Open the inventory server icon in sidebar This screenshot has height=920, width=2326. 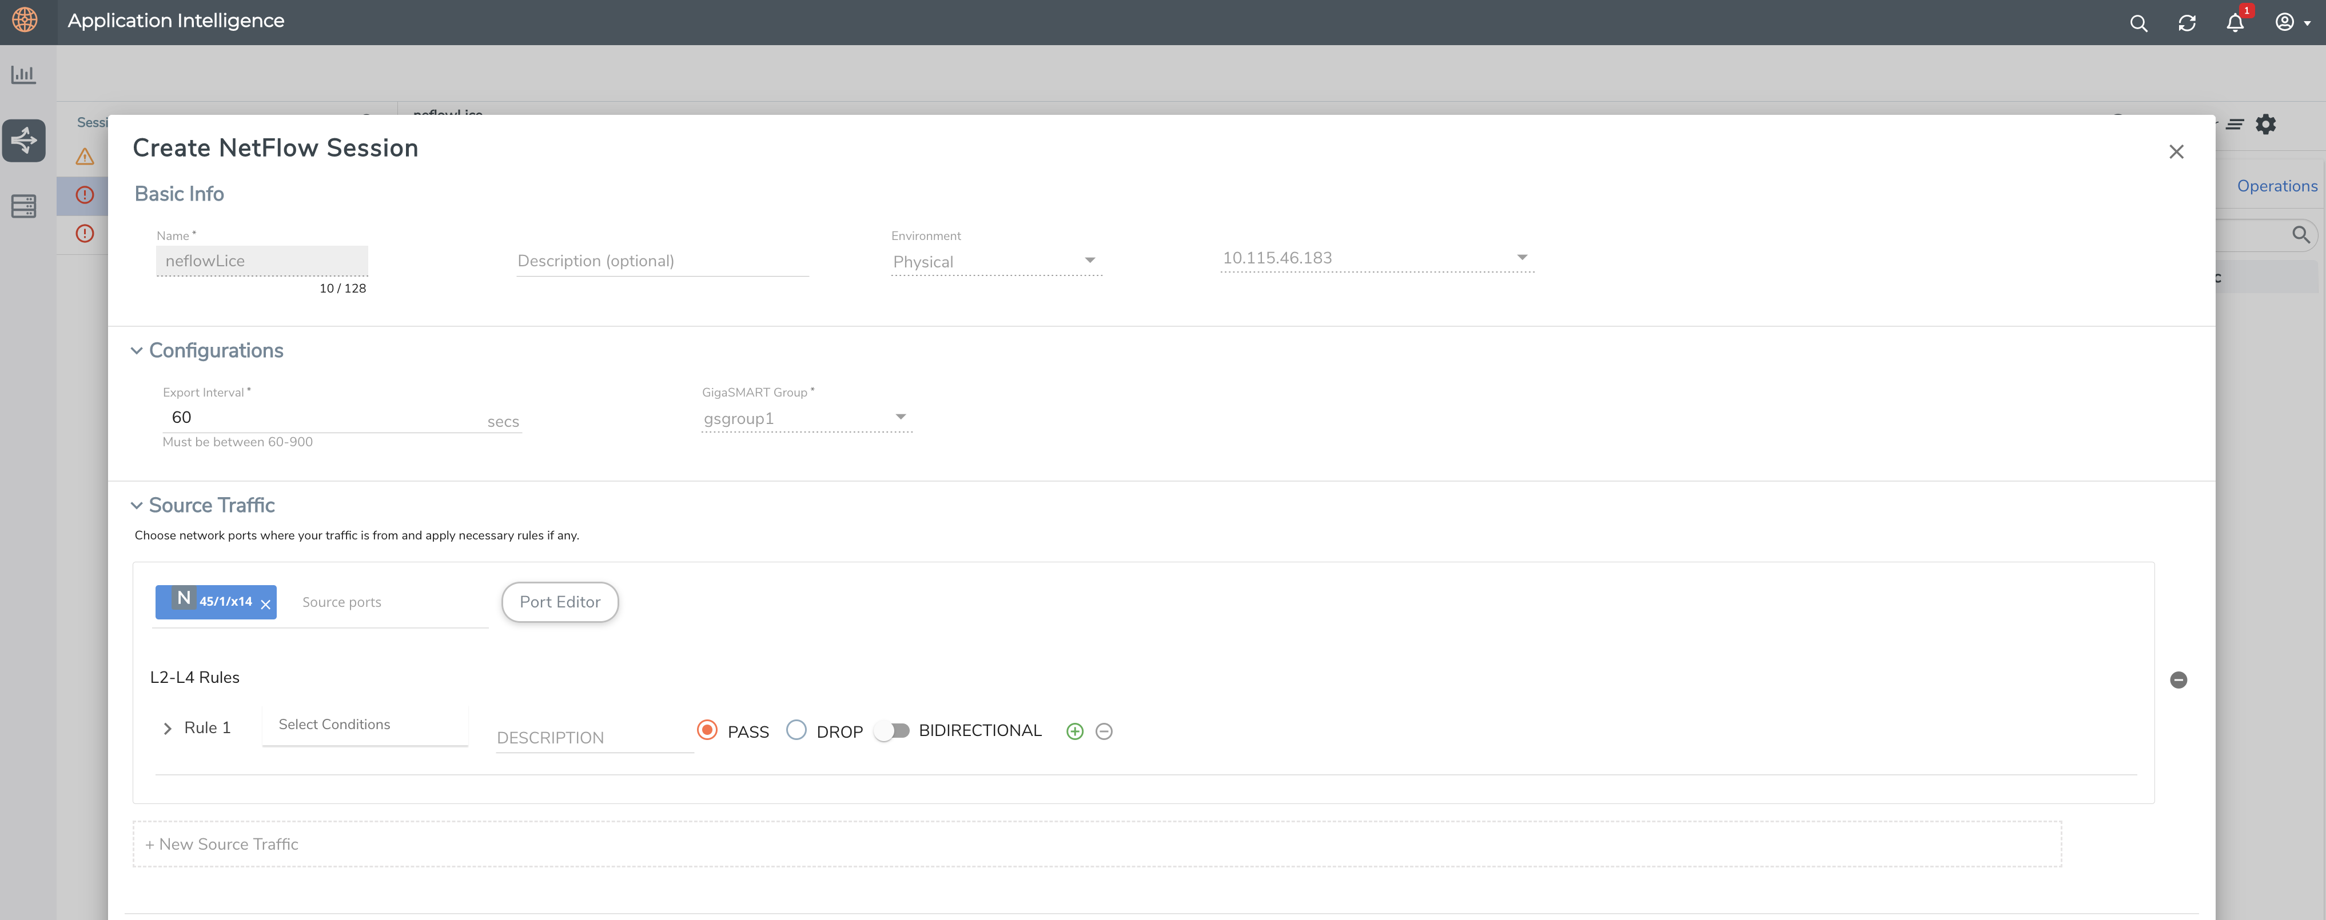(x=23, y=206)
